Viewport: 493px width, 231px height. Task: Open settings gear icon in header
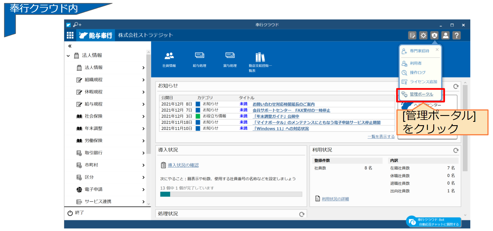[423, 35]
